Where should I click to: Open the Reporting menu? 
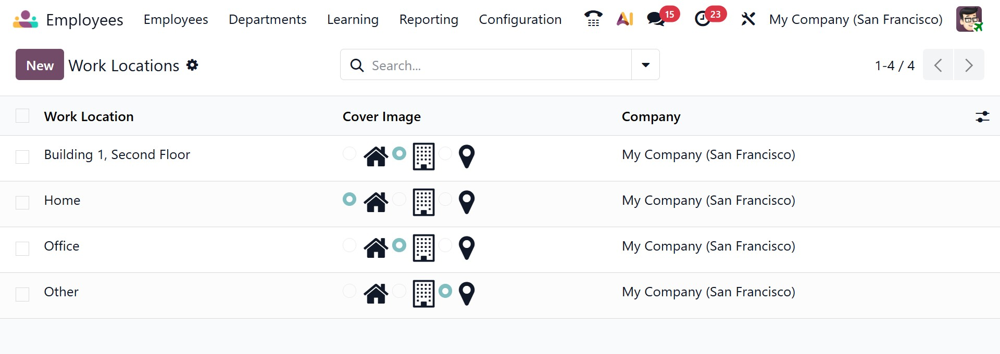(x=429, y=19)
